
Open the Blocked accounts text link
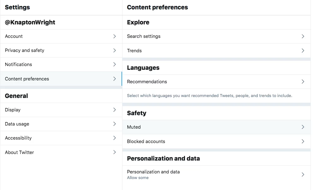[x=146, y=141]
